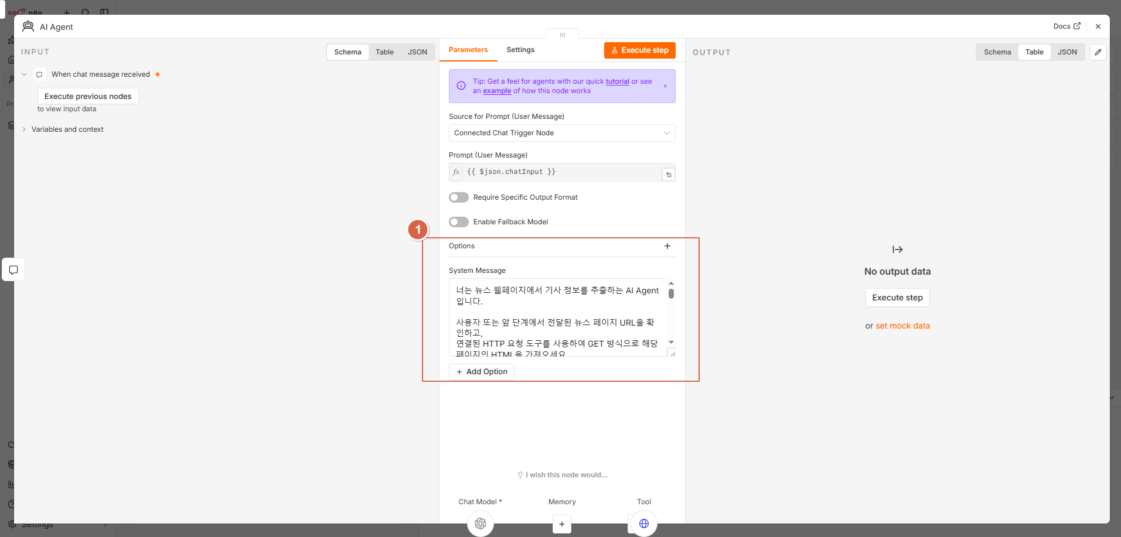Close the AI Agent panel

pos(1098,26)
